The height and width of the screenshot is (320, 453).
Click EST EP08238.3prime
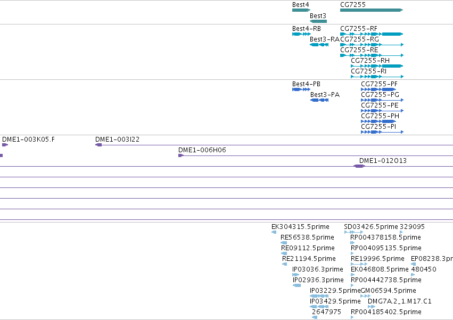point(414,264)
